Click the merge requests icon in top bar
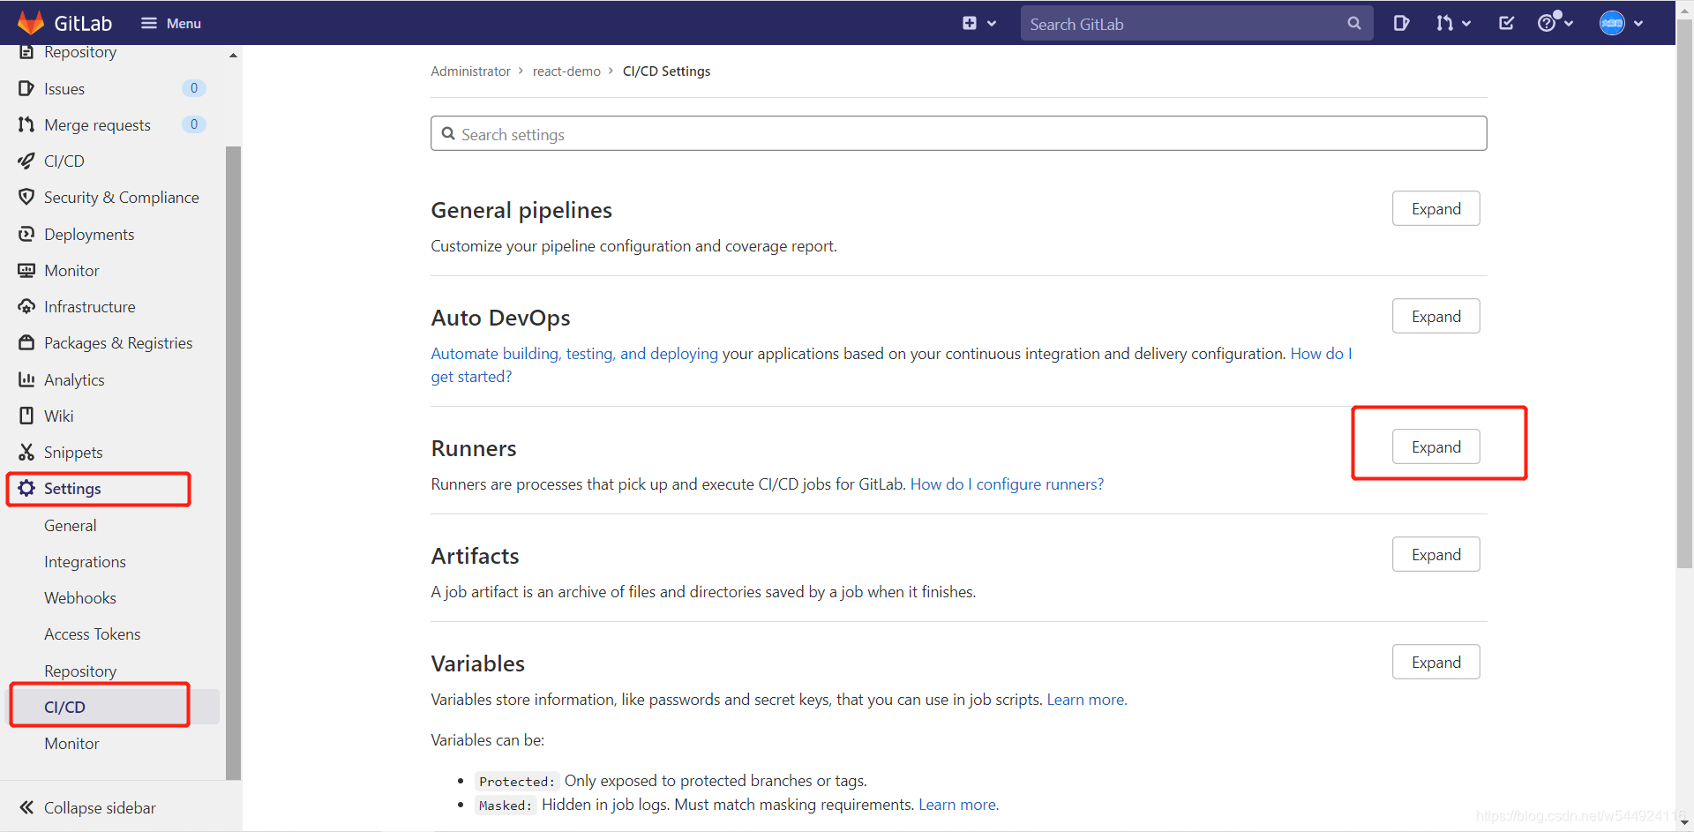Screen dimensions: 1694x832 coord(1448,23)
